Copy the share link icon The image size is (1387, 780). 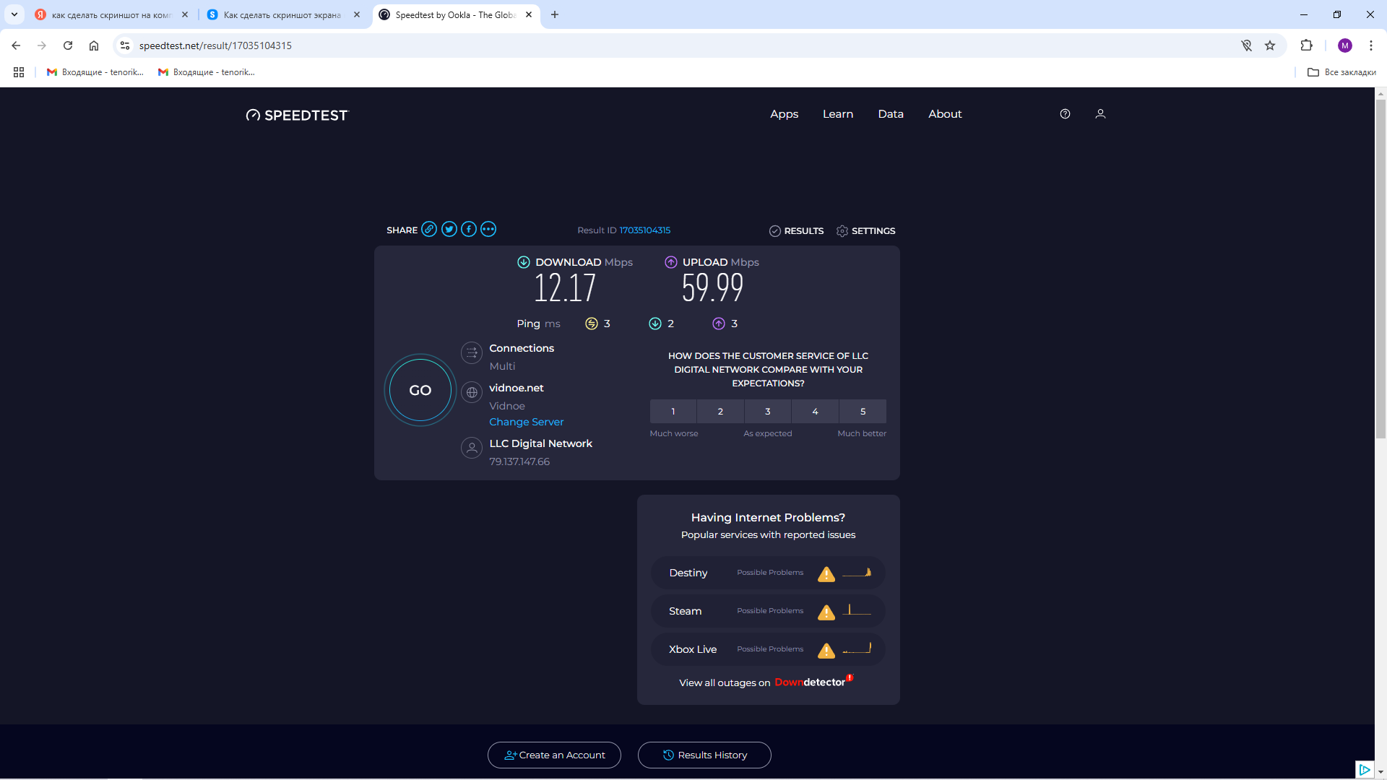tap(429, 230)
